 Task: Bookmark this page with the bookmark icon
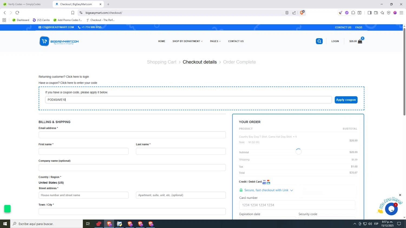[x=73, y=13]
